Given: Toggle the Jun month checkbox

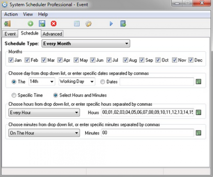Looking at the screenshot, I should coord(93,60).
